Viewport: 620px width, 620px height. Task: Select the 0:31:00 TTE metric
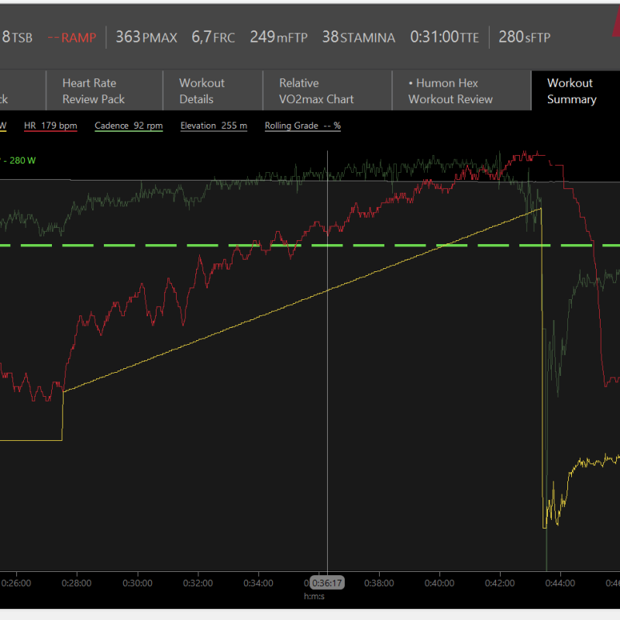click(444, 37)
